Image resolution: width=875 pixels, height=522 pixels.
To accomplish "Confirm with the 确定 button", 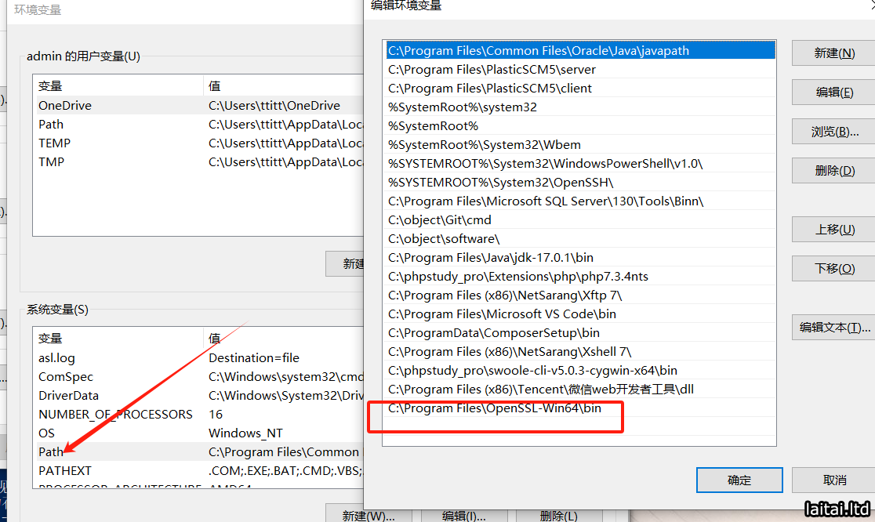I will pyautogui.click(x=739, y=480).
